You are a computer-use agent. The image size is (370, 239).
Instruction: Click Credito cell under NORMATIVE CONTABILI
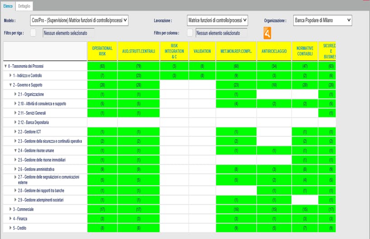click(305, 228)
